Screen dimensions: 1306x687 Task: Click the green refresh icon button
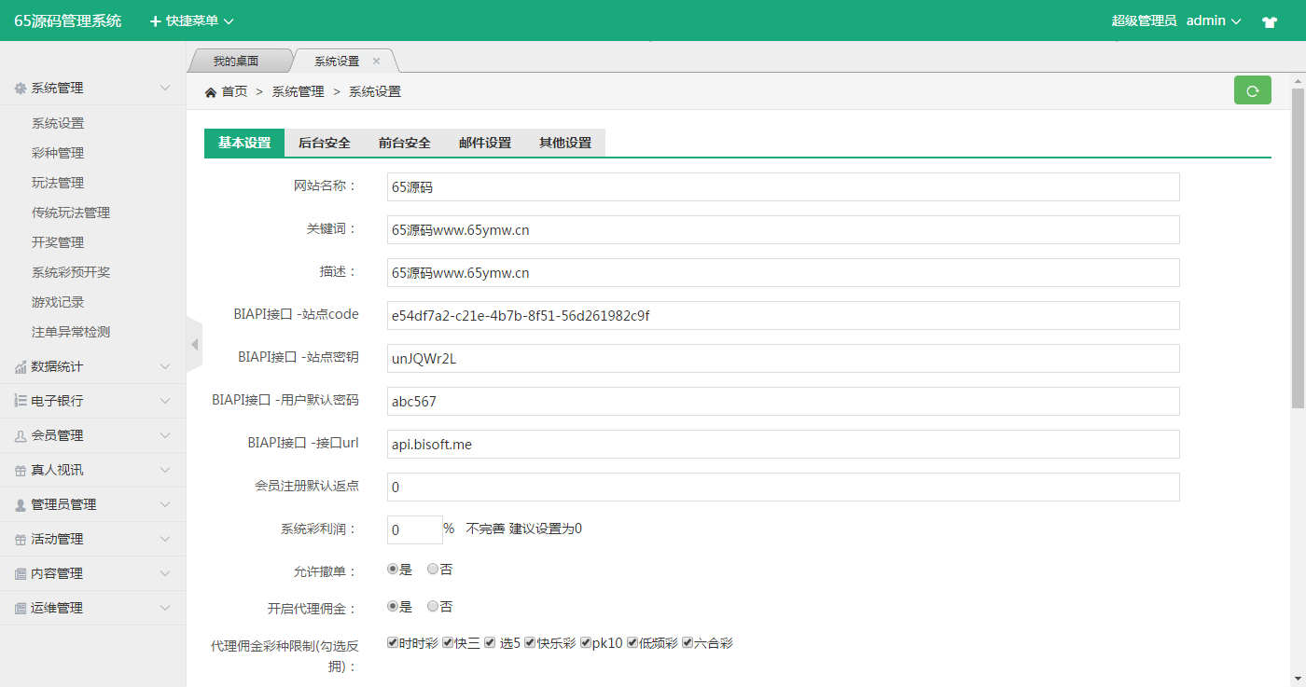(1252, 90)
